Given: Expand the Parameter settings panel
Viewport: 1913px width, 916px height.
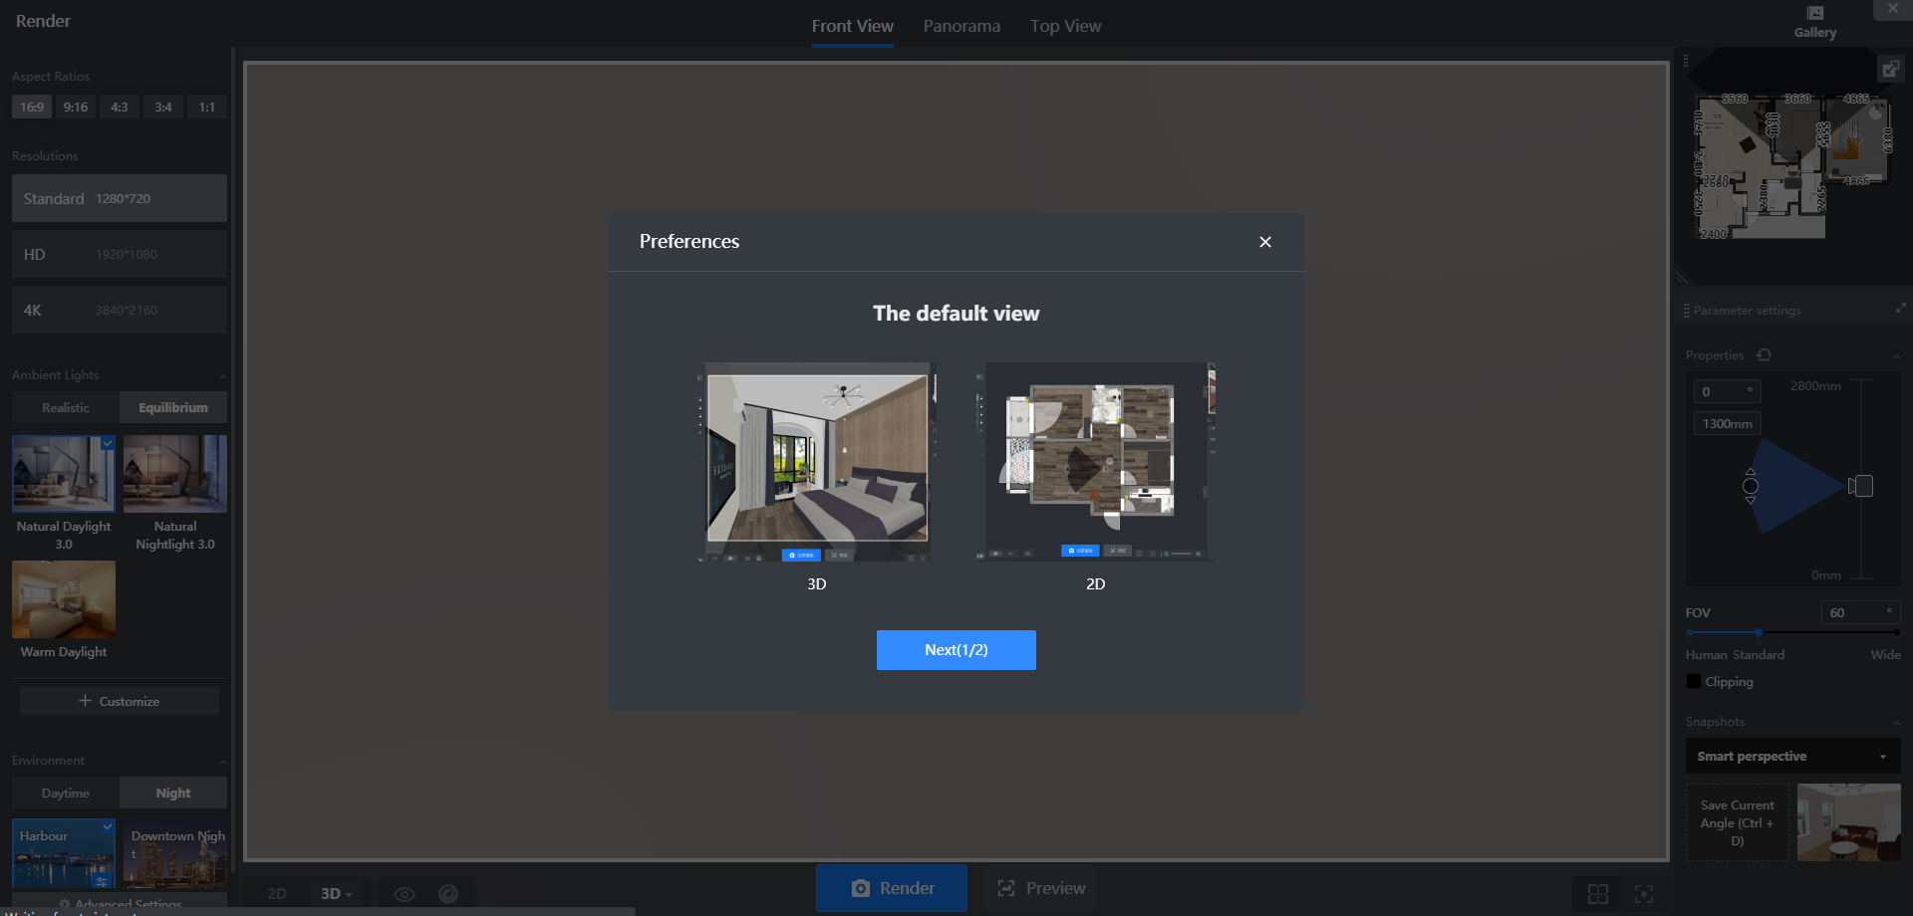Looking at the screenshot, I should pyautogui.click(x=1899, y=310).
